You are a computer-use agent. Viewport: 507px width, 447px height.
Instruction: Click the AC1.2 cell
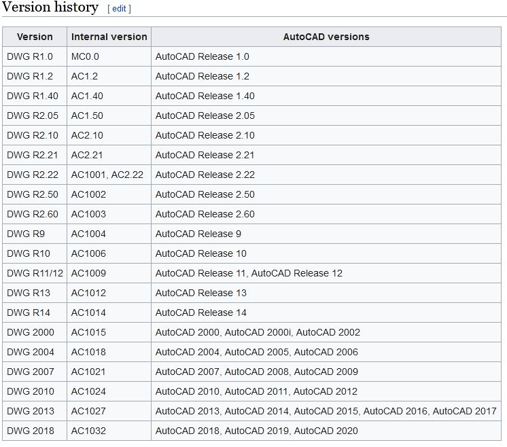tap(109, 76)
